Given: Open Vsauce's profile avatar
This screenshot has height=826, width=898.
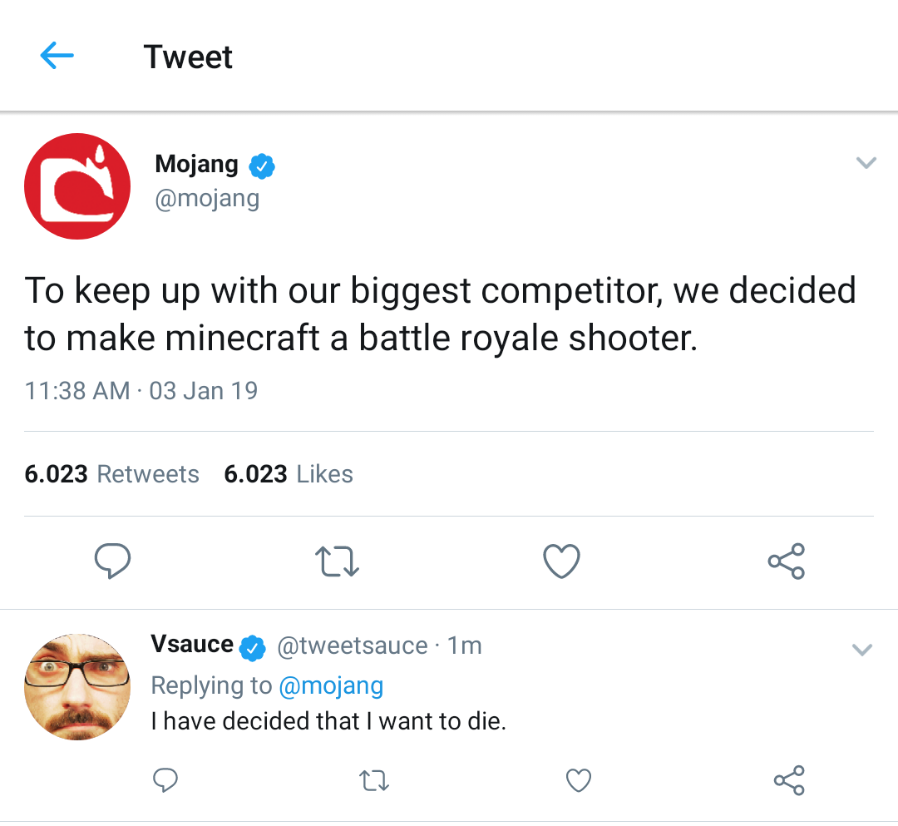Looking at the screenshot, I should [77, 686].
